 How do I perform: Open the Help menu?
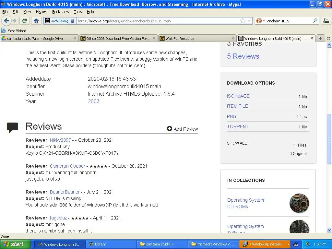(x=90, y=12)
